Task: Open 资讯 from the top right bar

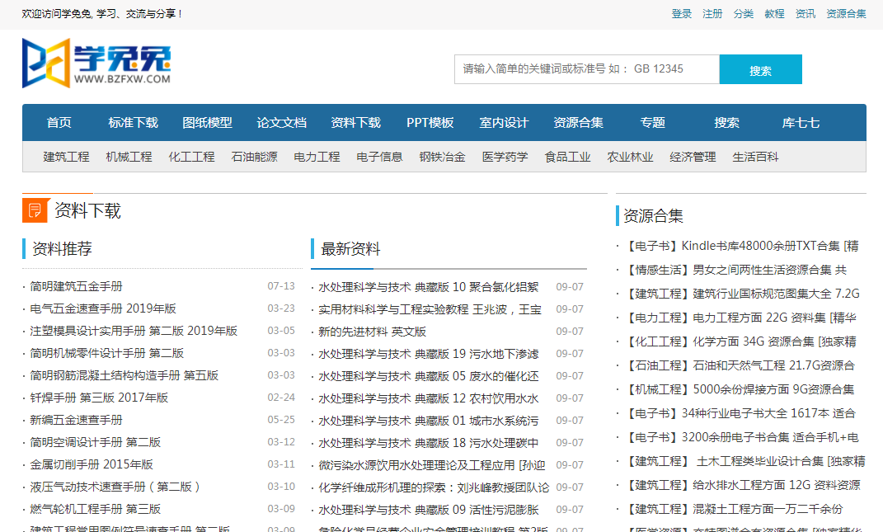Action: (x=804, y=13)
